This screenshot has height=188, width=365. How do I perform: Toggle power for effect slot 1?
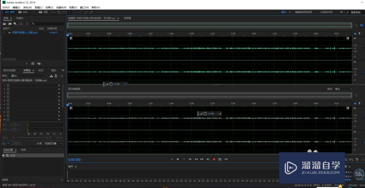click(x=8, y=85)
